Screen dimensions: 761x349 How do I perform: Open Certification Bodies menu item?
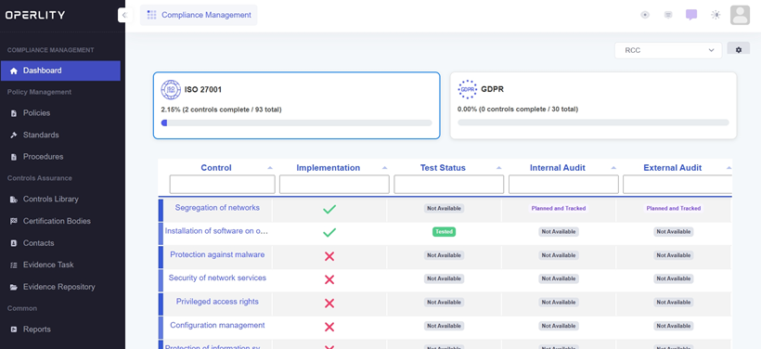(x=57, y=221)
